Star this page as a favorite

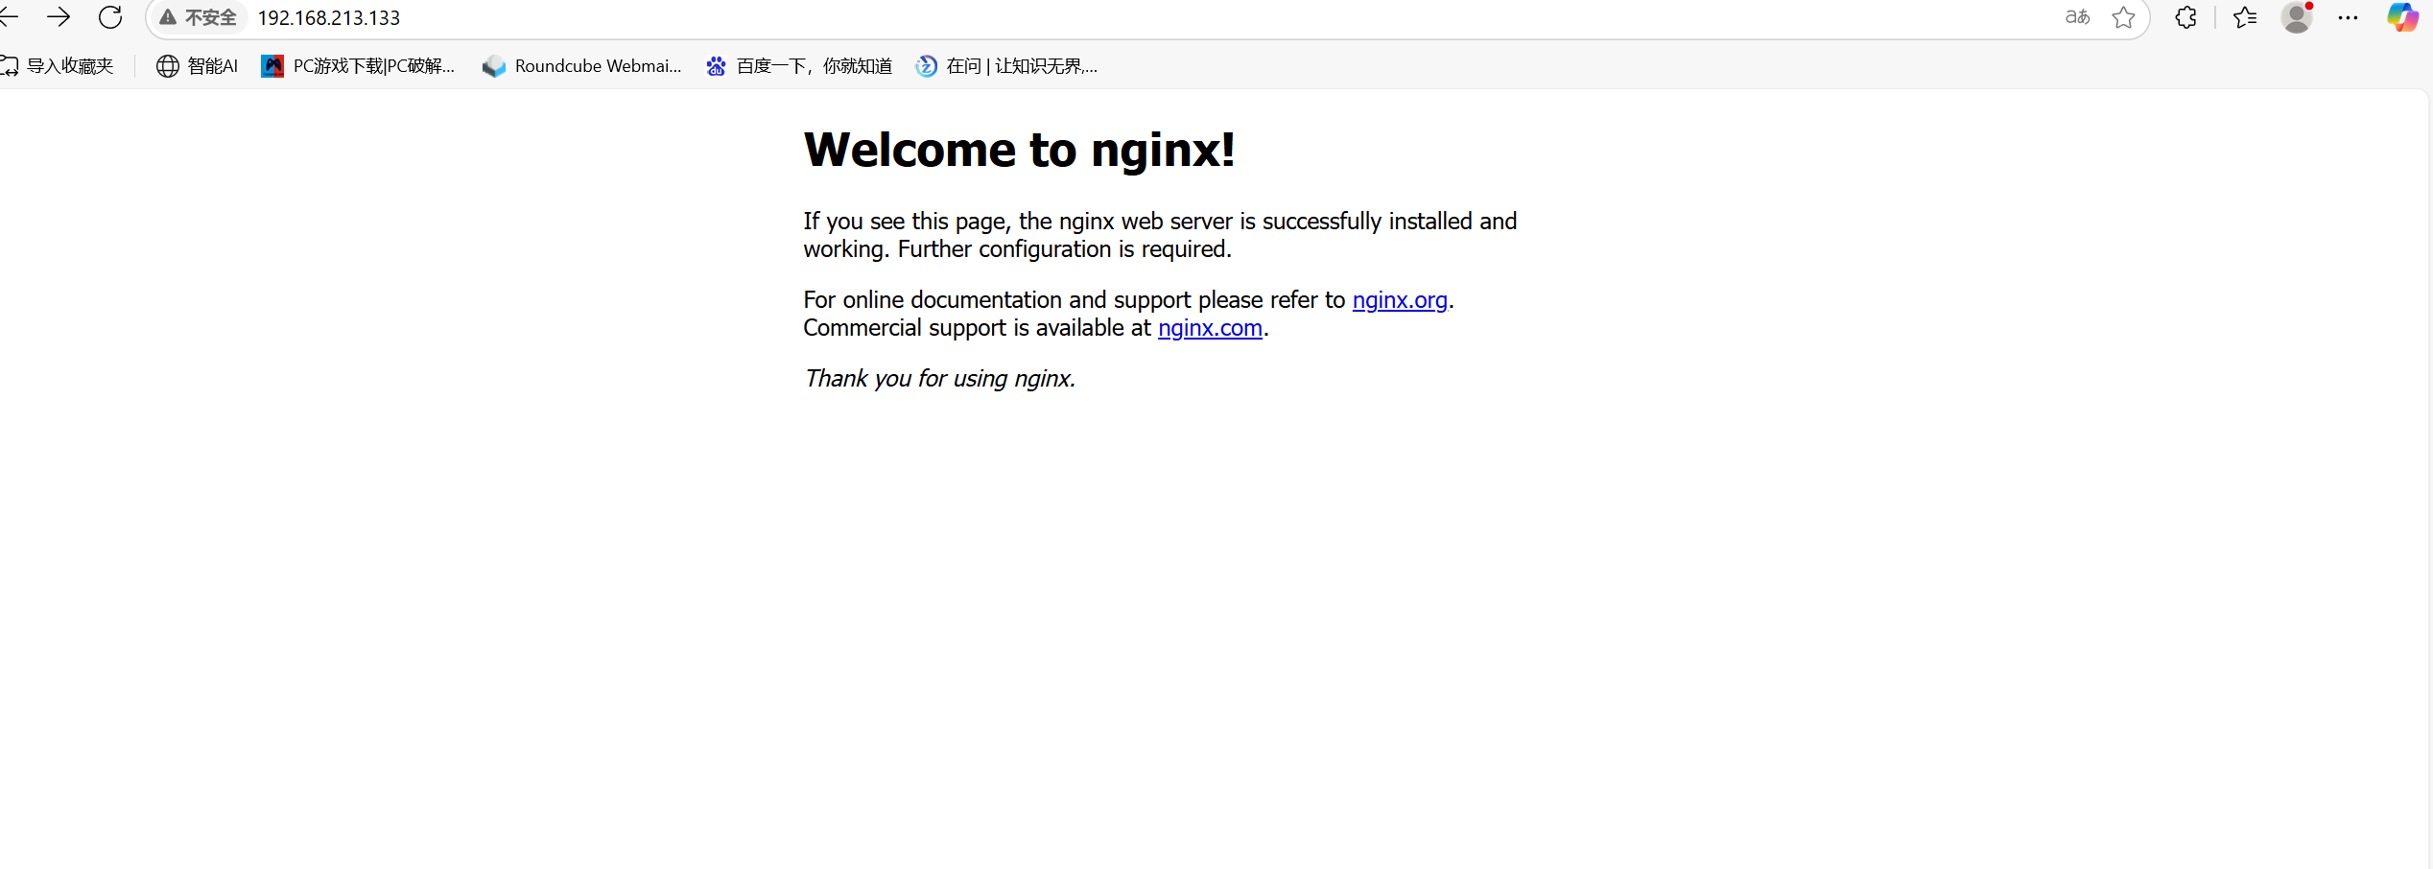(x=2123, y=17)
